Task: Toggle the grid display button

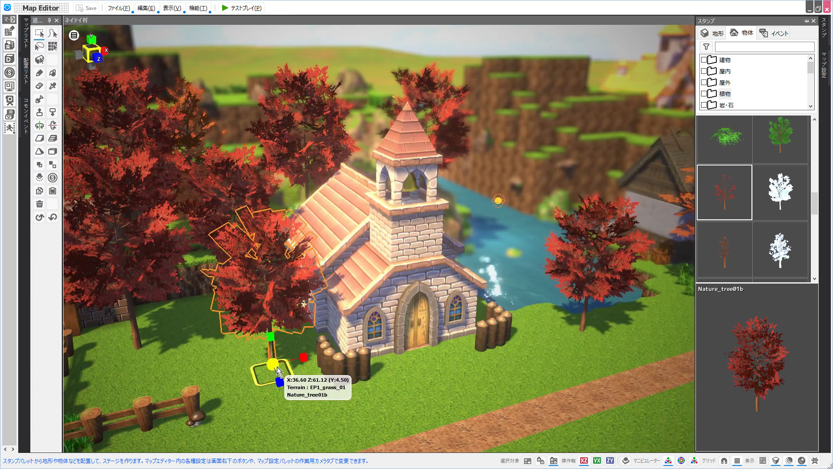Action: tap(737, 461)
